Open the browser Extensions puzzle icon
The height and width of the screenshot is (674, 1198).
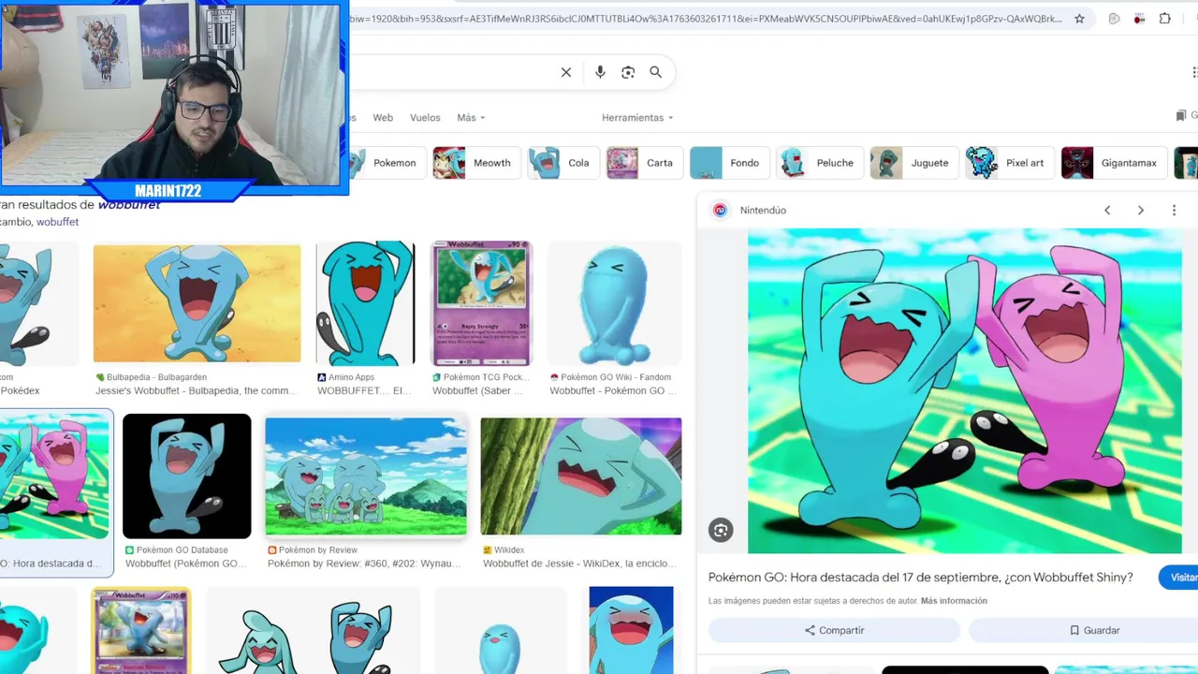(x=1165, y=19)
